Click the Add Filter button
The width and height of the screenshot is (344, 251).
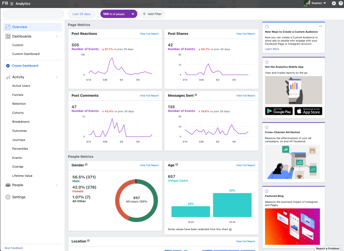152,14
